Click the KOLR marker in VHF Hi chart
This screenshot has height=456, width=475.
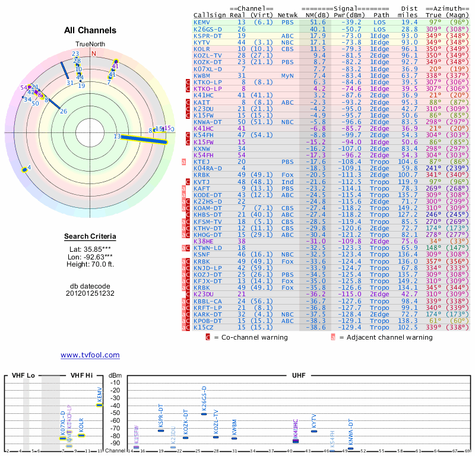81,435
